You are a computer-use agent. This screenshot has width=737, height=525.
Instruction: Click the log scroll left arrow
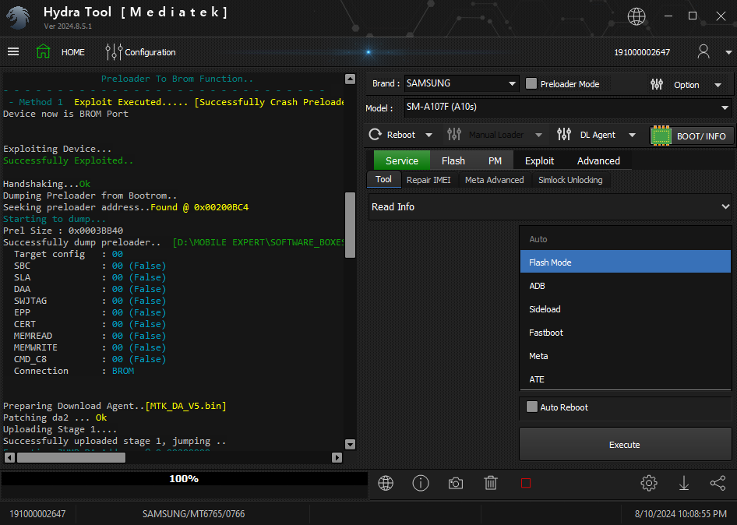[x=9, y=457]
